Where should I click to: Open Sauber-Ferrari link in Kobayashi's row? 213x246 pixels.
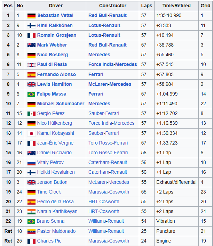pos(104,133)
